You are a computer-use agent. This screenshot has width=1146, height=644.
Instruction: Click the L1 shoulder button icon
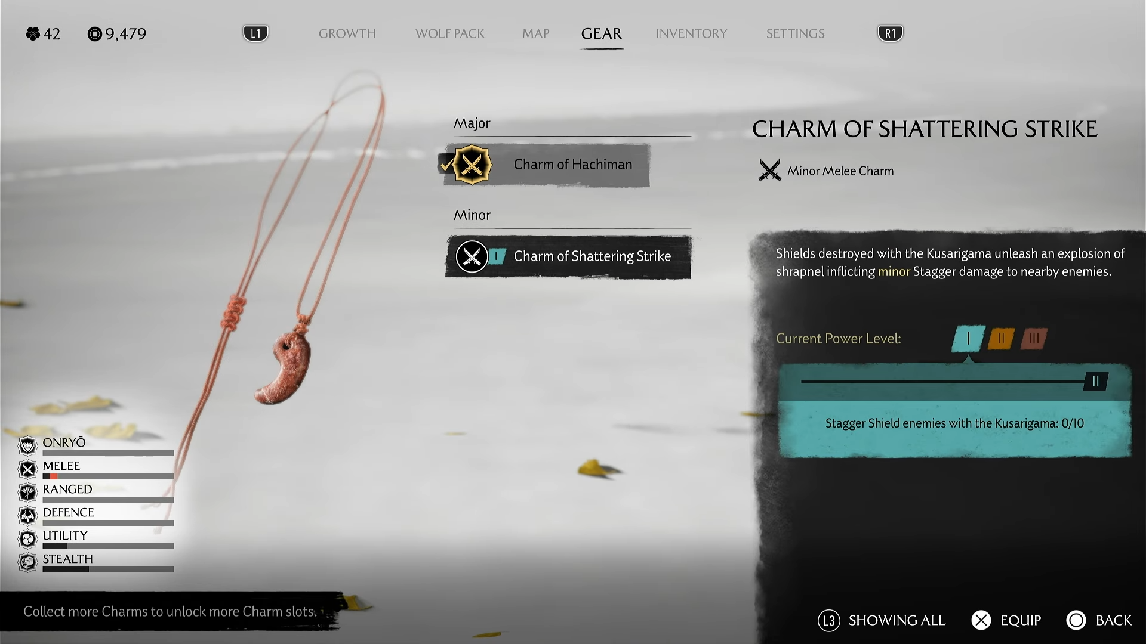255,33
